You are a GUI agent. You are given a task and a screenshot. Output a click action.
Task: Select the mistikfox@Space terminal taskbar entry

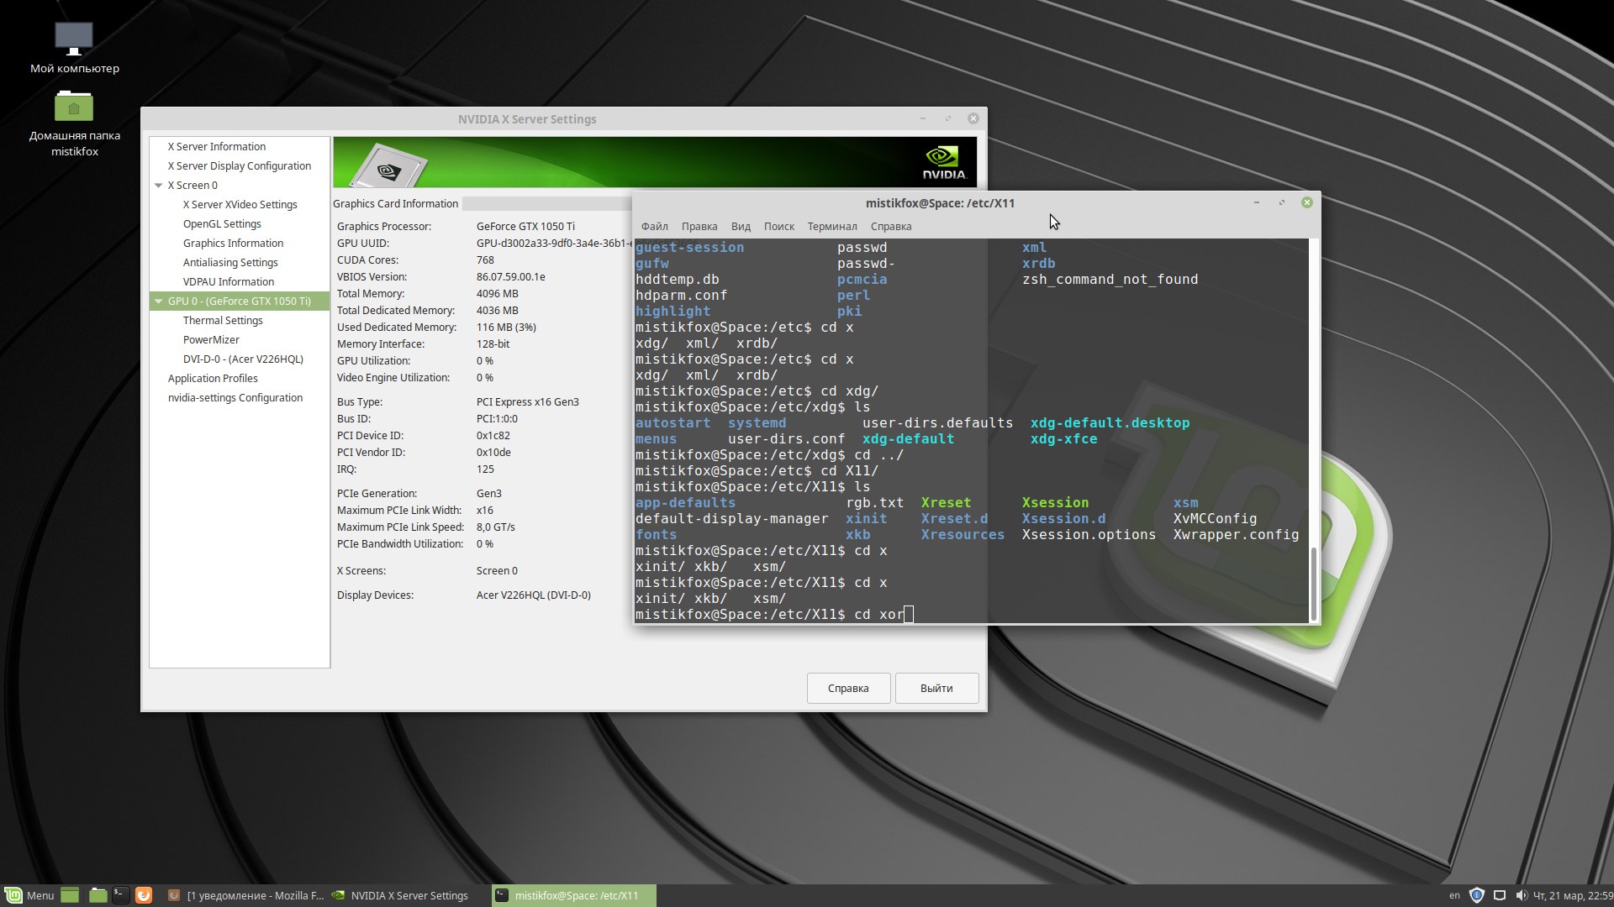point(574,895)
